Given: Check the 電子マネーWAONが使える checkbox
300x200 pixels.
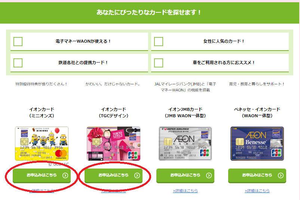Looking at the screenshot, I should [18, 42].
